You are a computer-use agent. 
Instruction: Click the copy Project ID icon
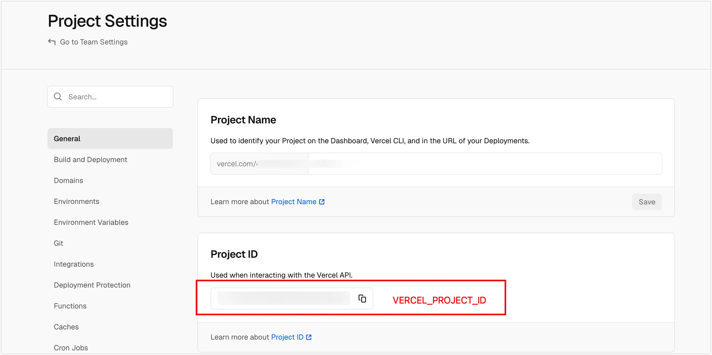(x=362, y=299)
